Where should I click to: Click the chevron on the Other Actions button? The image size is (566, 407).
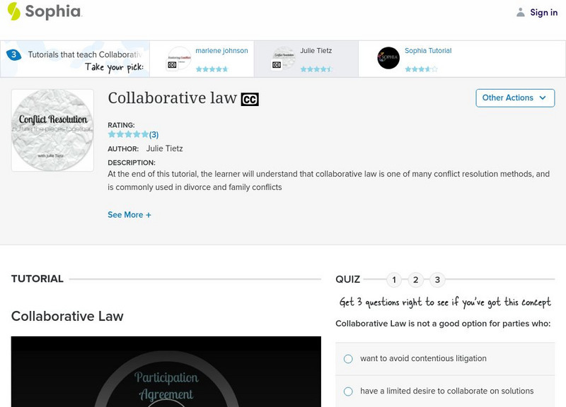543,98
